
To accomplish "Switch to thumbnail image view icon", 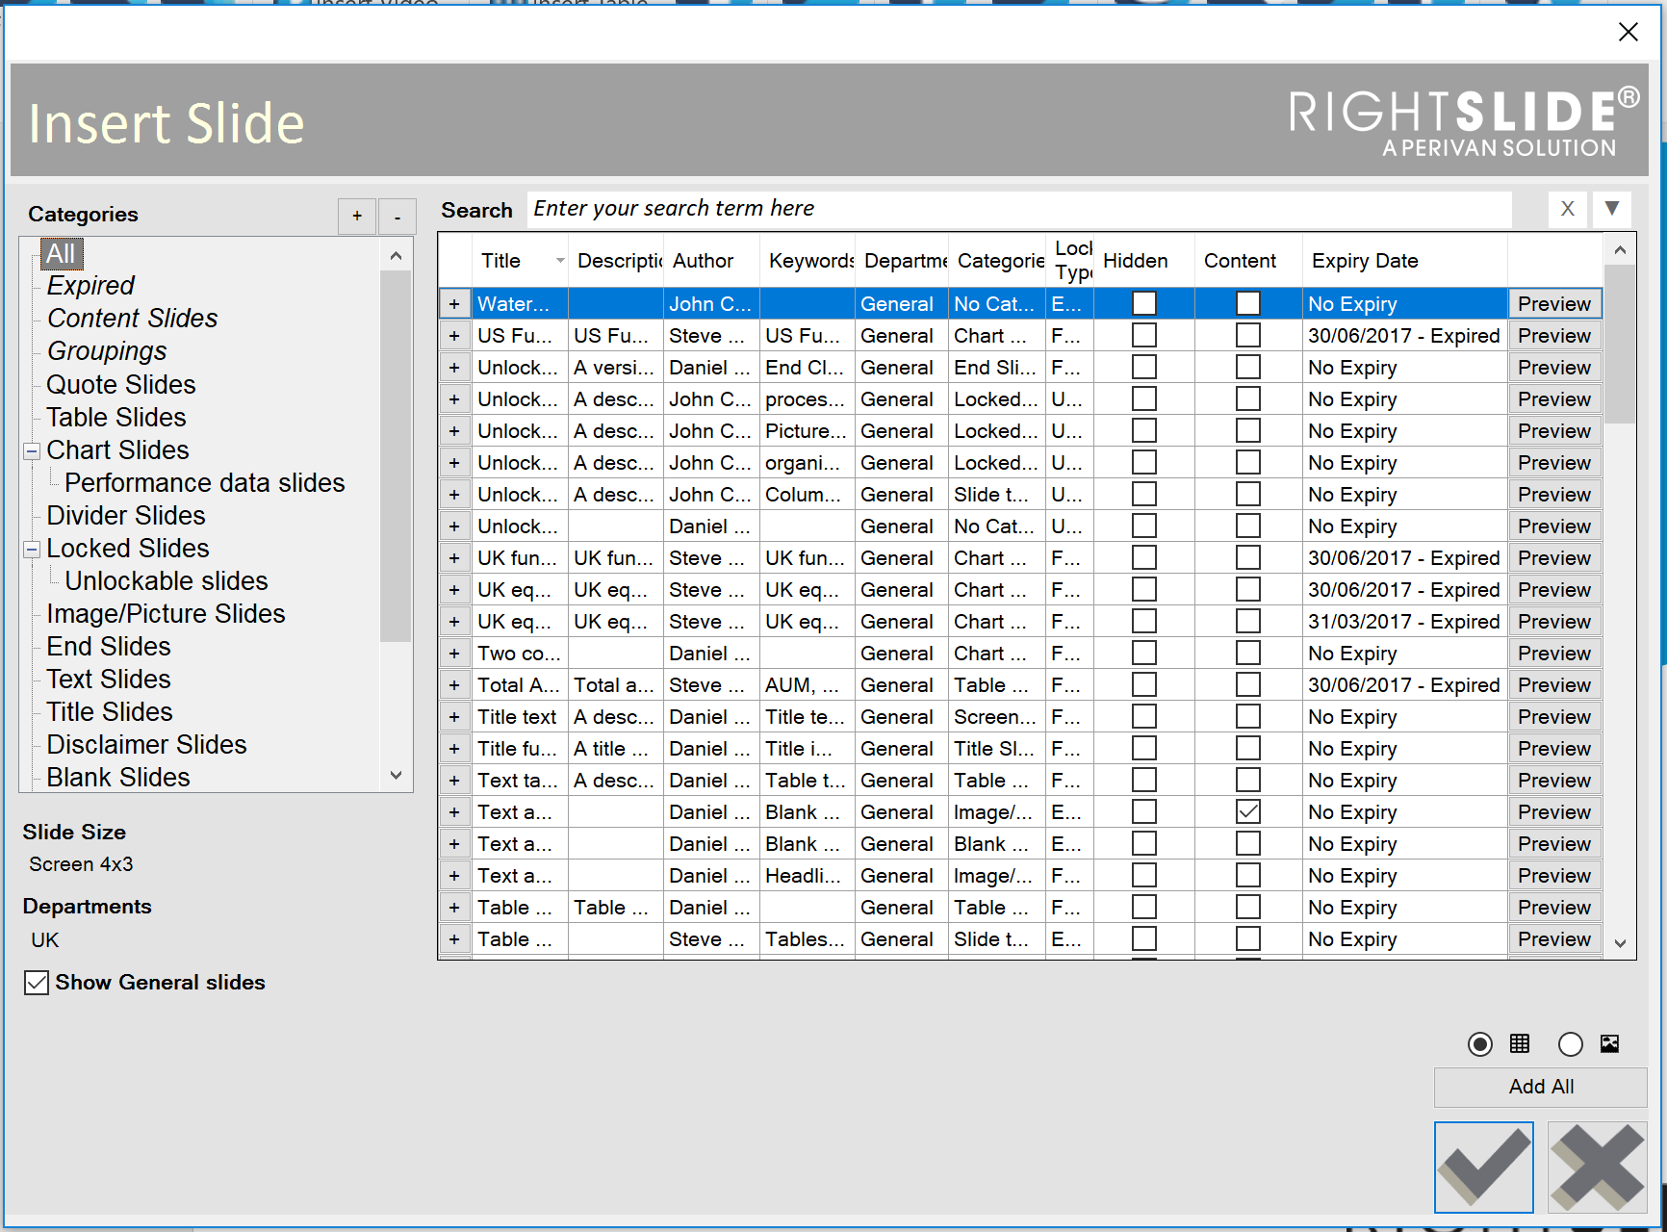I will (x=1609, y=1043).
